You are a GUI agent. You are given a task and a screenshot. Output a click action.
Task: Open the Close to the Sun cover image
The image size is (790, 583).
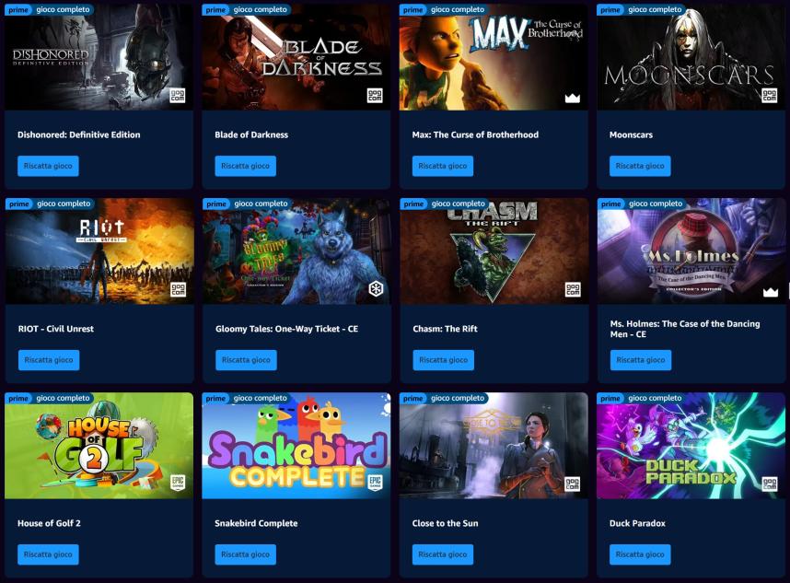pyautogui.click(x=494, y=446)
